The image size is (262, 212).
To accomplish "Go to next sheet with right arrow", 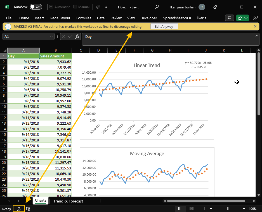I will coord(18,201).
